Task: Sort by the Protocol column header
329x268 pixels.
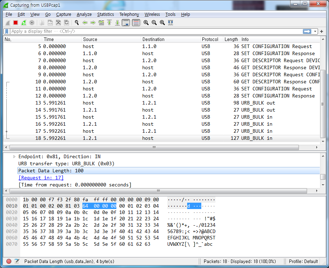Action: [x=212, y=39]
